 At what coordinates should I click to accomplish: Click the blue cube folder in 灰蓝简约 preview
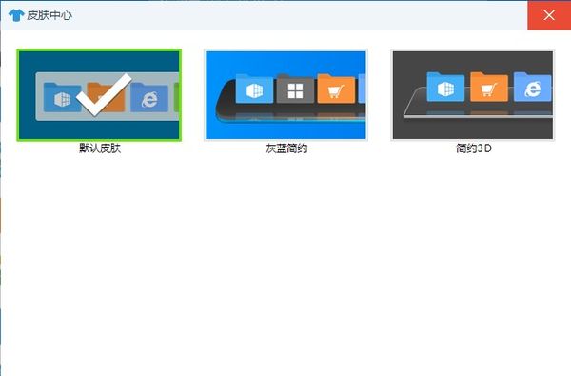pyautogui.click(x=254, y=89)
